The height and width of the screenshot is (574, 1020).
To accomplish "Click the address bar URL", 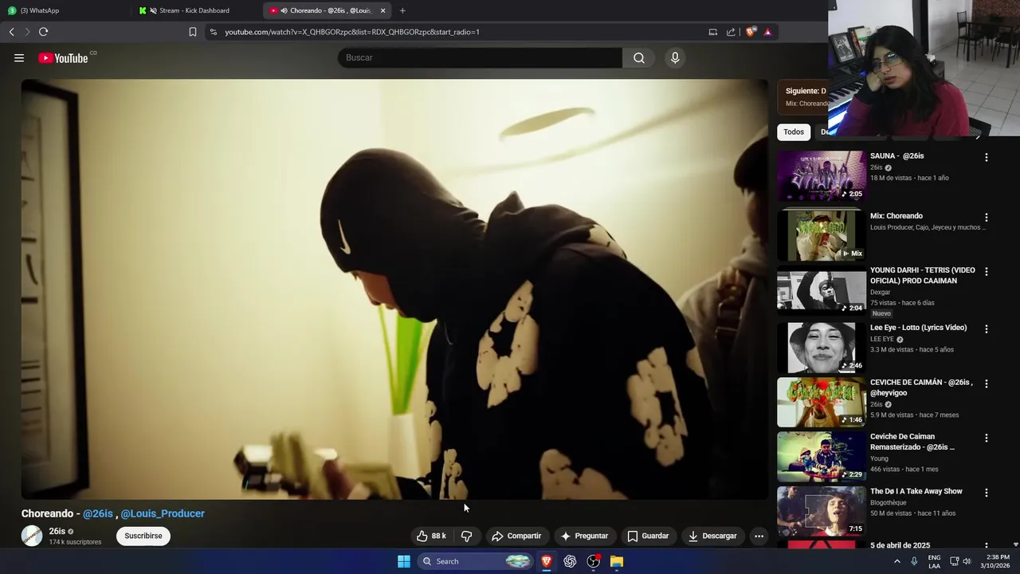I will click(351, 32).
